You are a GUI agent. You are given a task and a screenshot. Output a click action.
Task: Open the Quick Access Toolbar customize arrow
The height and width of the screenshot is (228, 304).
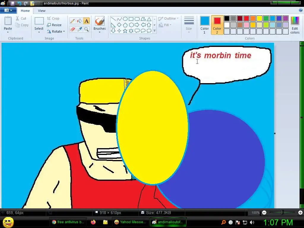point(38,4)
